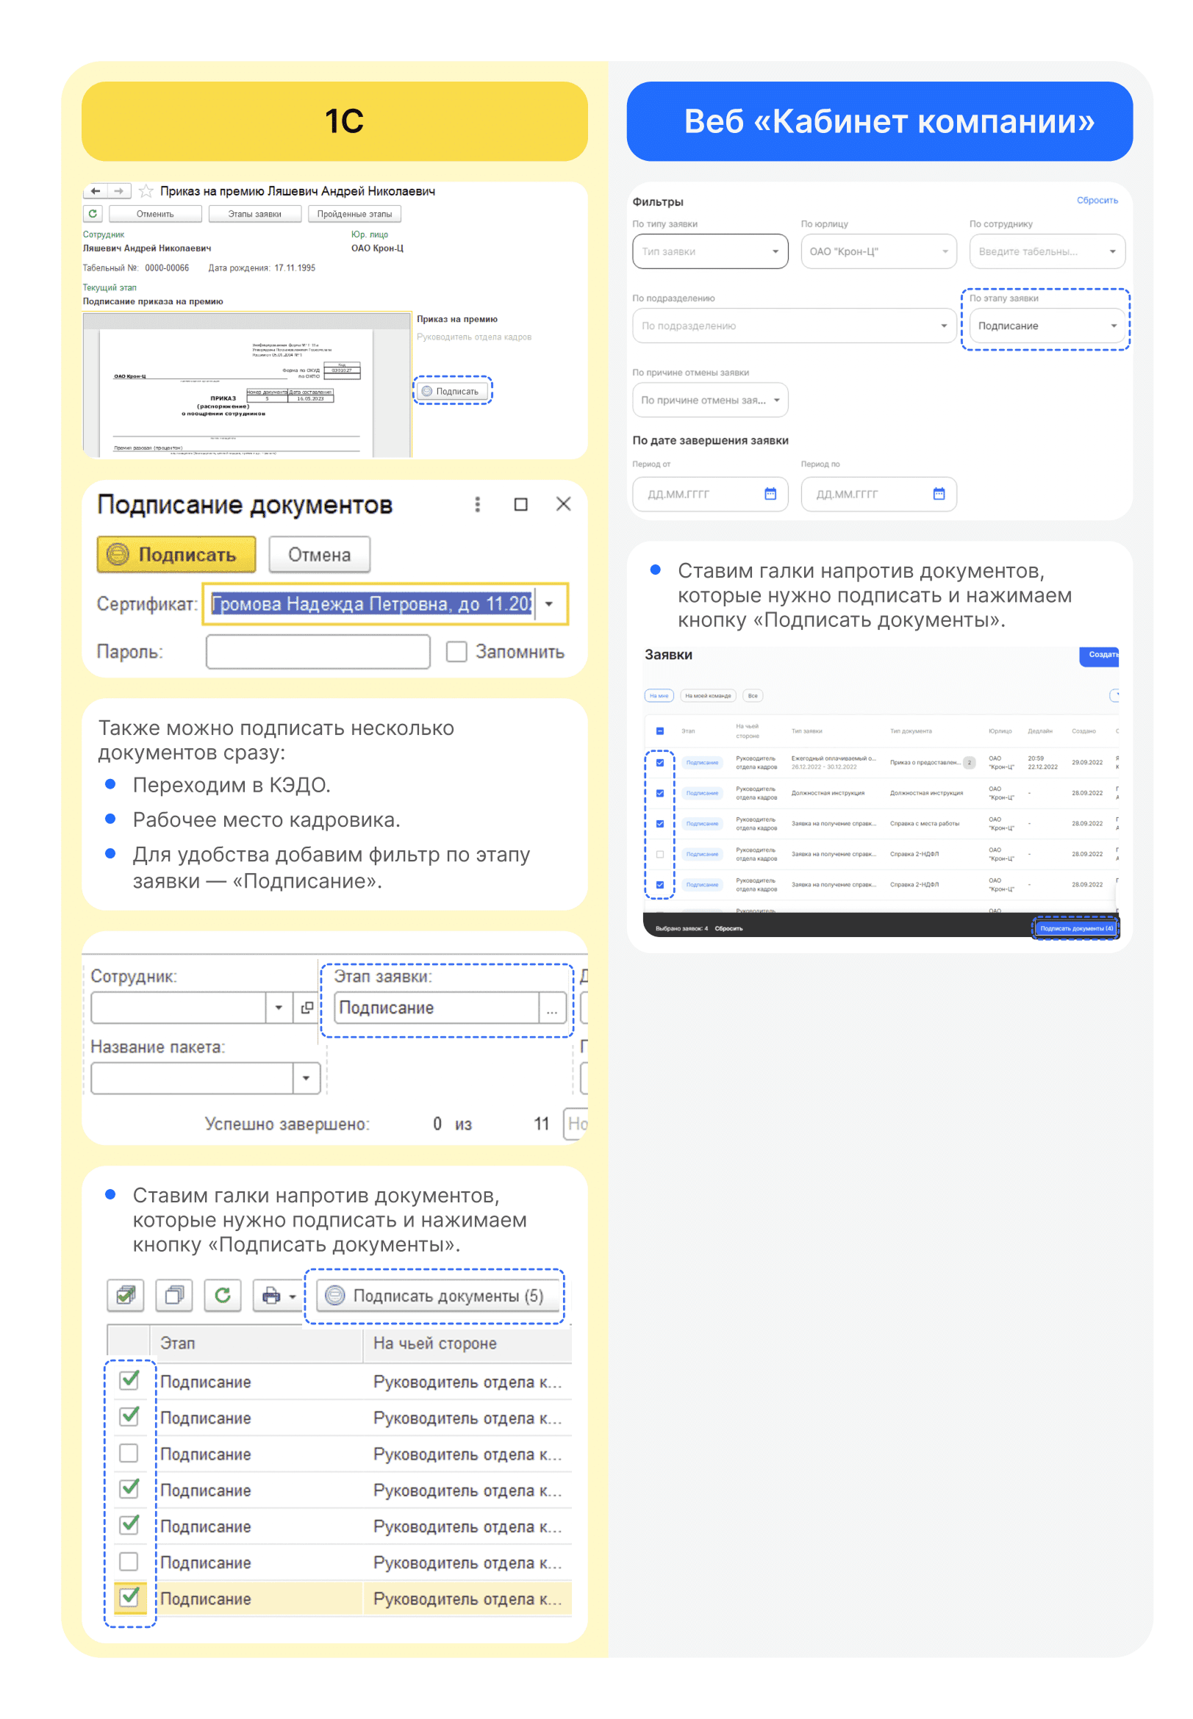This screenshot has height=1719, width=1193.
Task: Open the По юрлицу dropdown showing ОАО "Крон-Ц"
Action: pos(879,251)
